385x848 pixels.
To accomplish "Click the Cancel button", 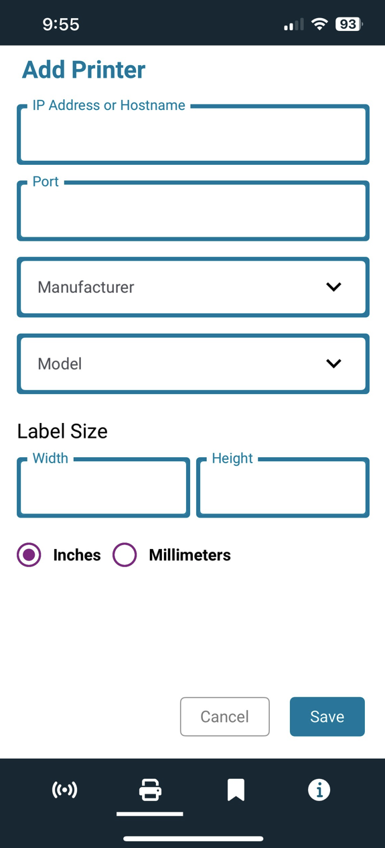I will click(225, 717).
